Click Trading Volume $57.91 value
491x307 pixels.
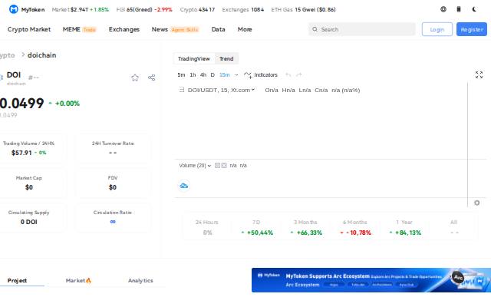click(21, 153)
